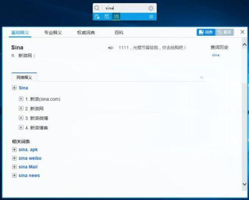This screenshot has width=249, height=200.
Task: Click the word capture list icon
Action: 107,17
